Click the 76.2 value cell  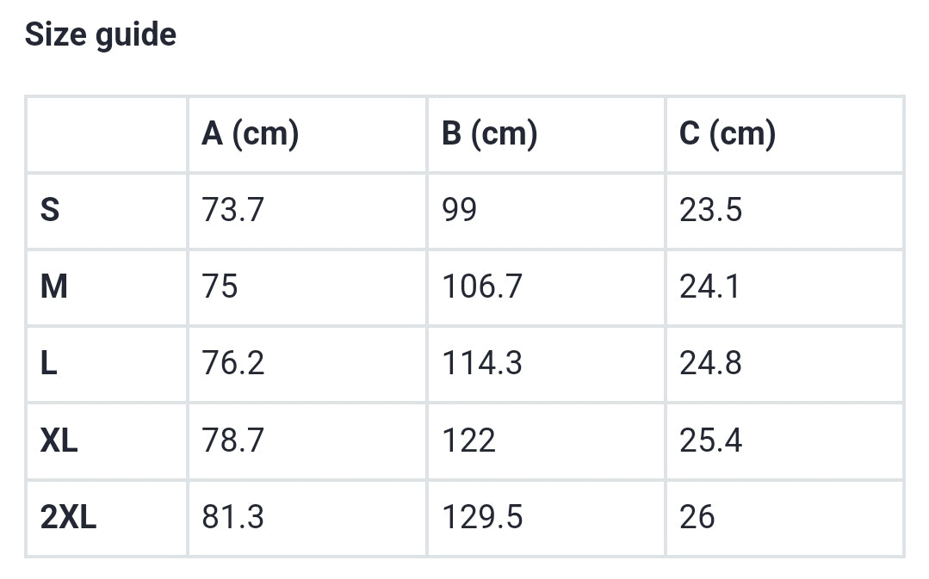pyautogui.click(x=232, y=363)
